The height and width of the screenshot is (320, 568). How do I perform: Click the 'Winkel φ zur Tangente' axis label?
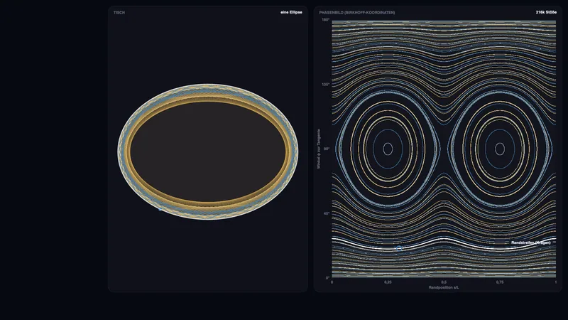[319, 149]
